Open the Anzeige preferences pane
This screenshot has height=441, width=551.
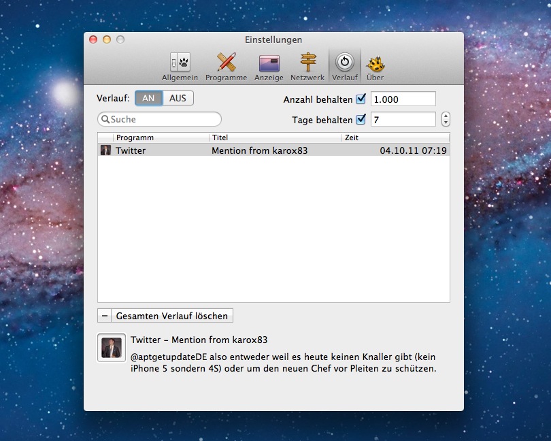(x=269, y=67)
